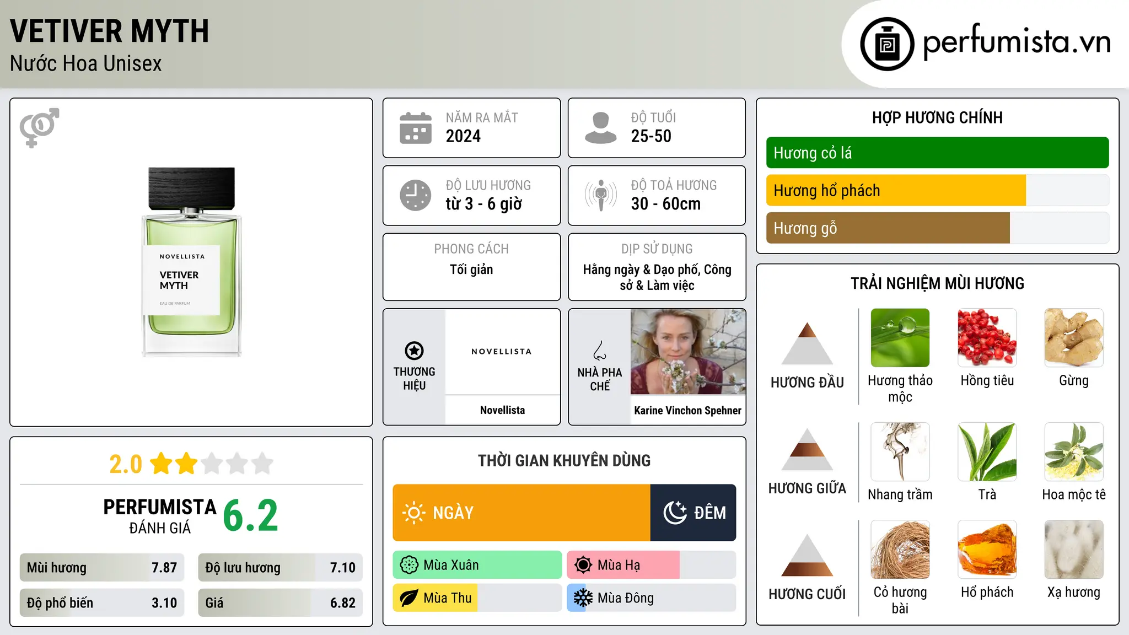Open the Trà tea note image

click(987, 452)
